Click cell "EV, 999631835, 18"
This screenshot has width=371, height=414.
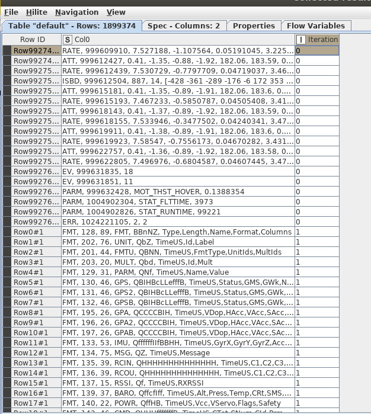(178, 171)
